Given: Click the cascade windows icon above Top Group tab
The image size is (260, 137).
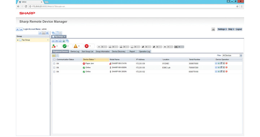Looking at the screenshot, I should coord(53,33).
